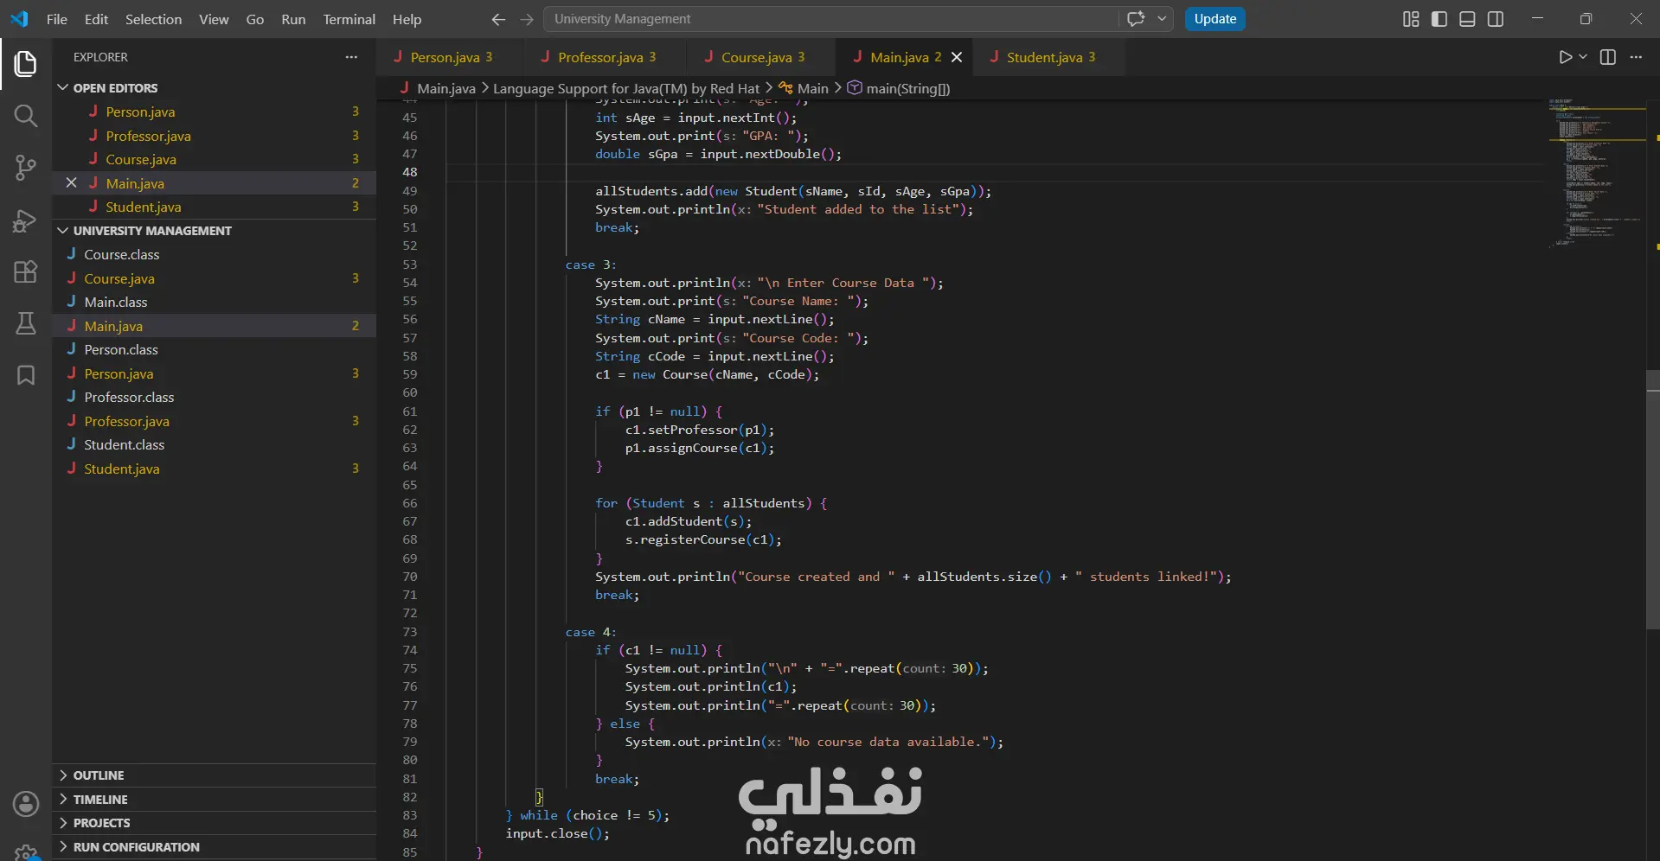
Task: Click the VS Code logo icon
Action: click(x=19, y=19)
